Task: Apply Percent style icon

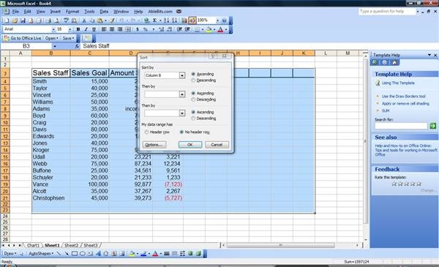Action: (x=146, y=29)
